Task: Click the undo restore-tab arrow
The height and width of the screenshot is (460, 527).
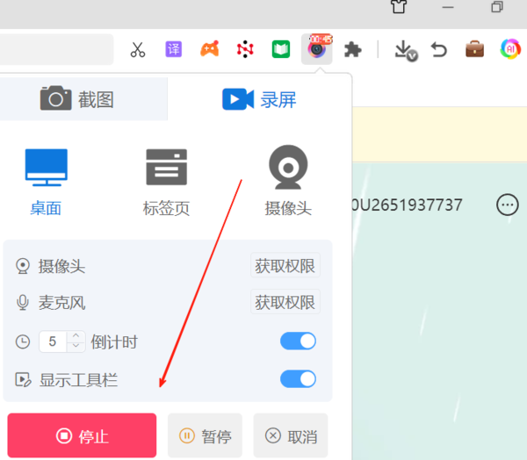Action: point(439,50)
